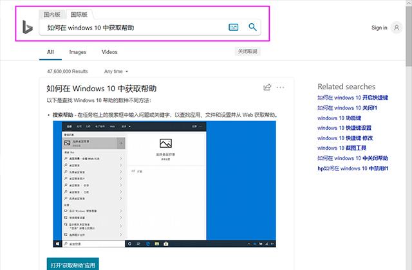Click Sign in link
Image resolution: width=412 pixels, height=270 pixels.
pyautogui.click(x=379, y=28)
